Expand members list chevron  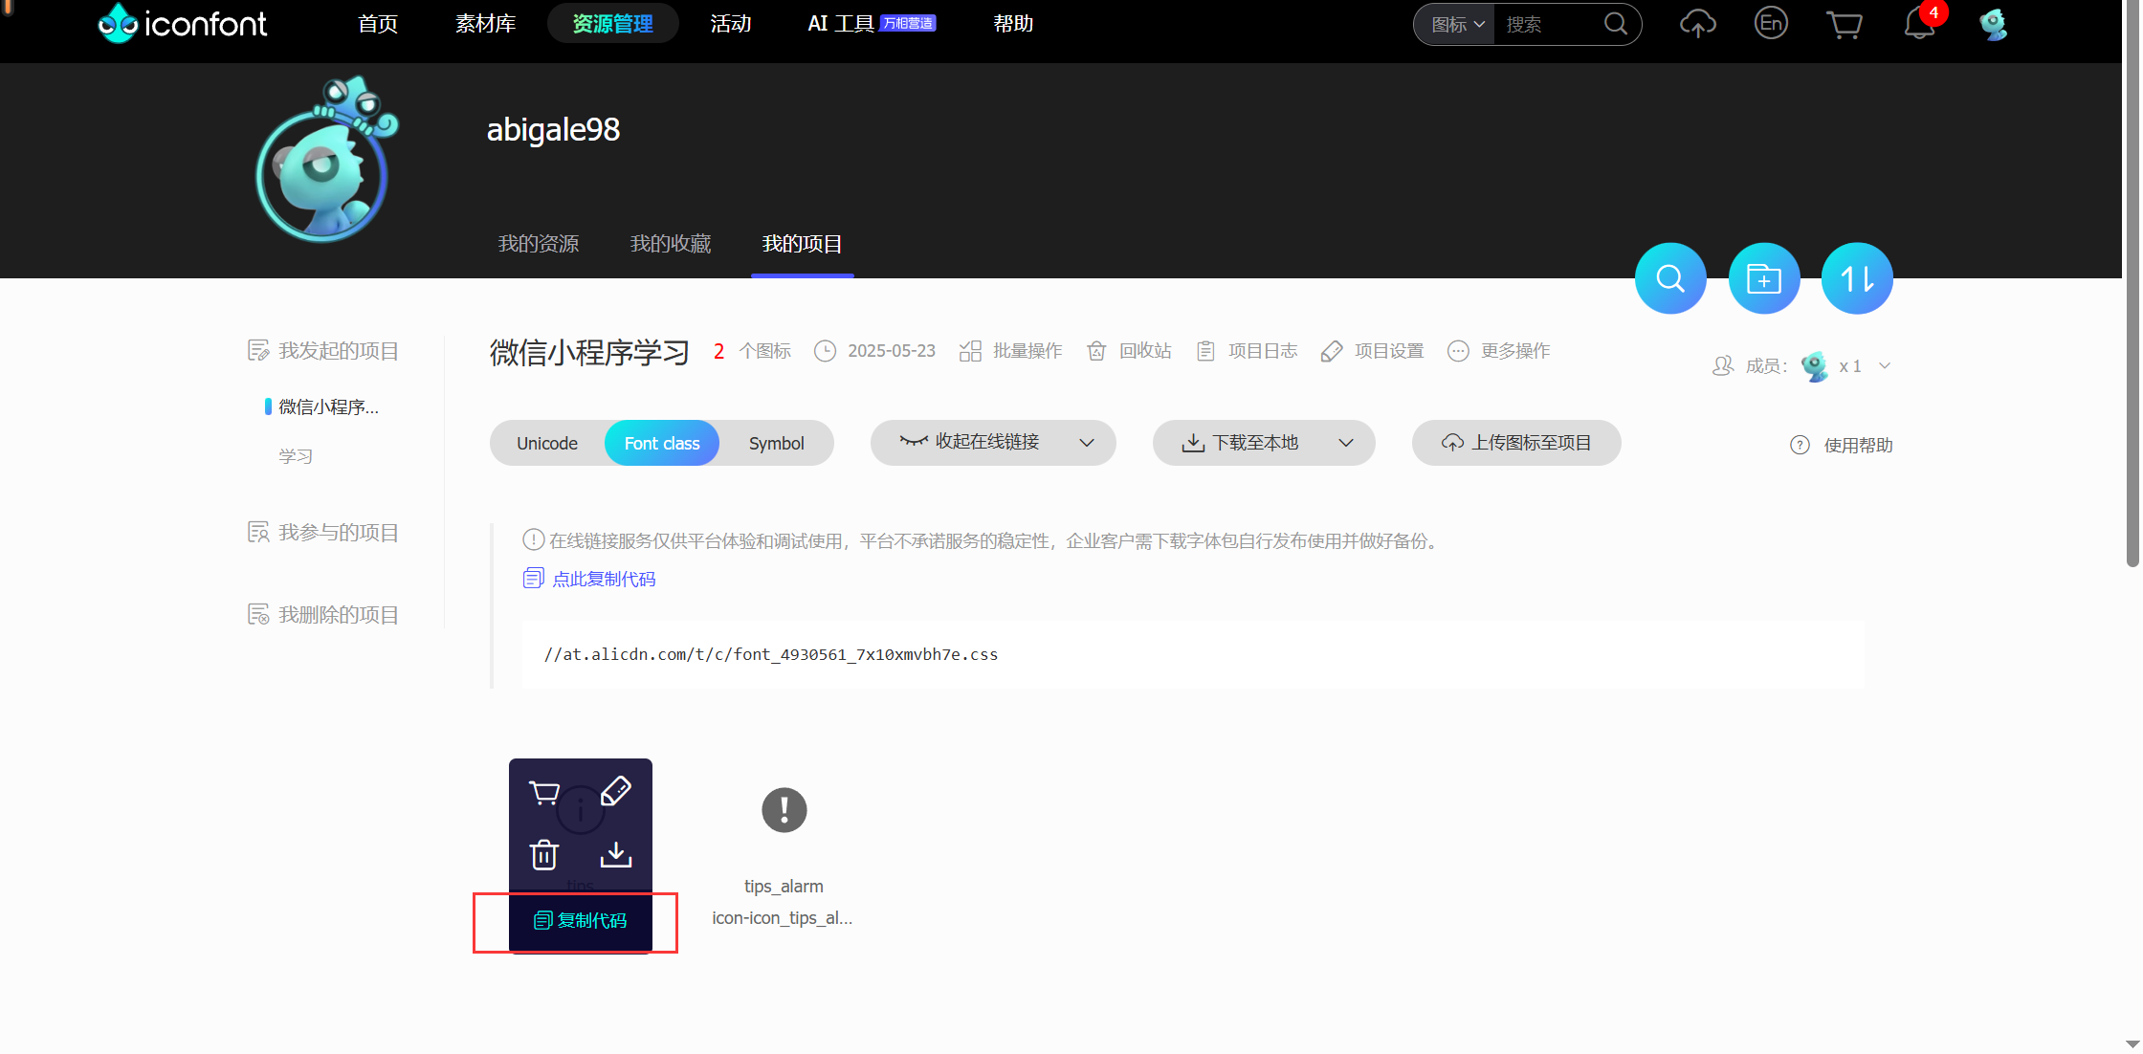pyautogui.click(x=1885, y=366)
